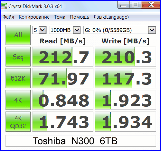161x151 pixels.
Task: Click the Seq read result 212.7
Action: pos(63,57)
